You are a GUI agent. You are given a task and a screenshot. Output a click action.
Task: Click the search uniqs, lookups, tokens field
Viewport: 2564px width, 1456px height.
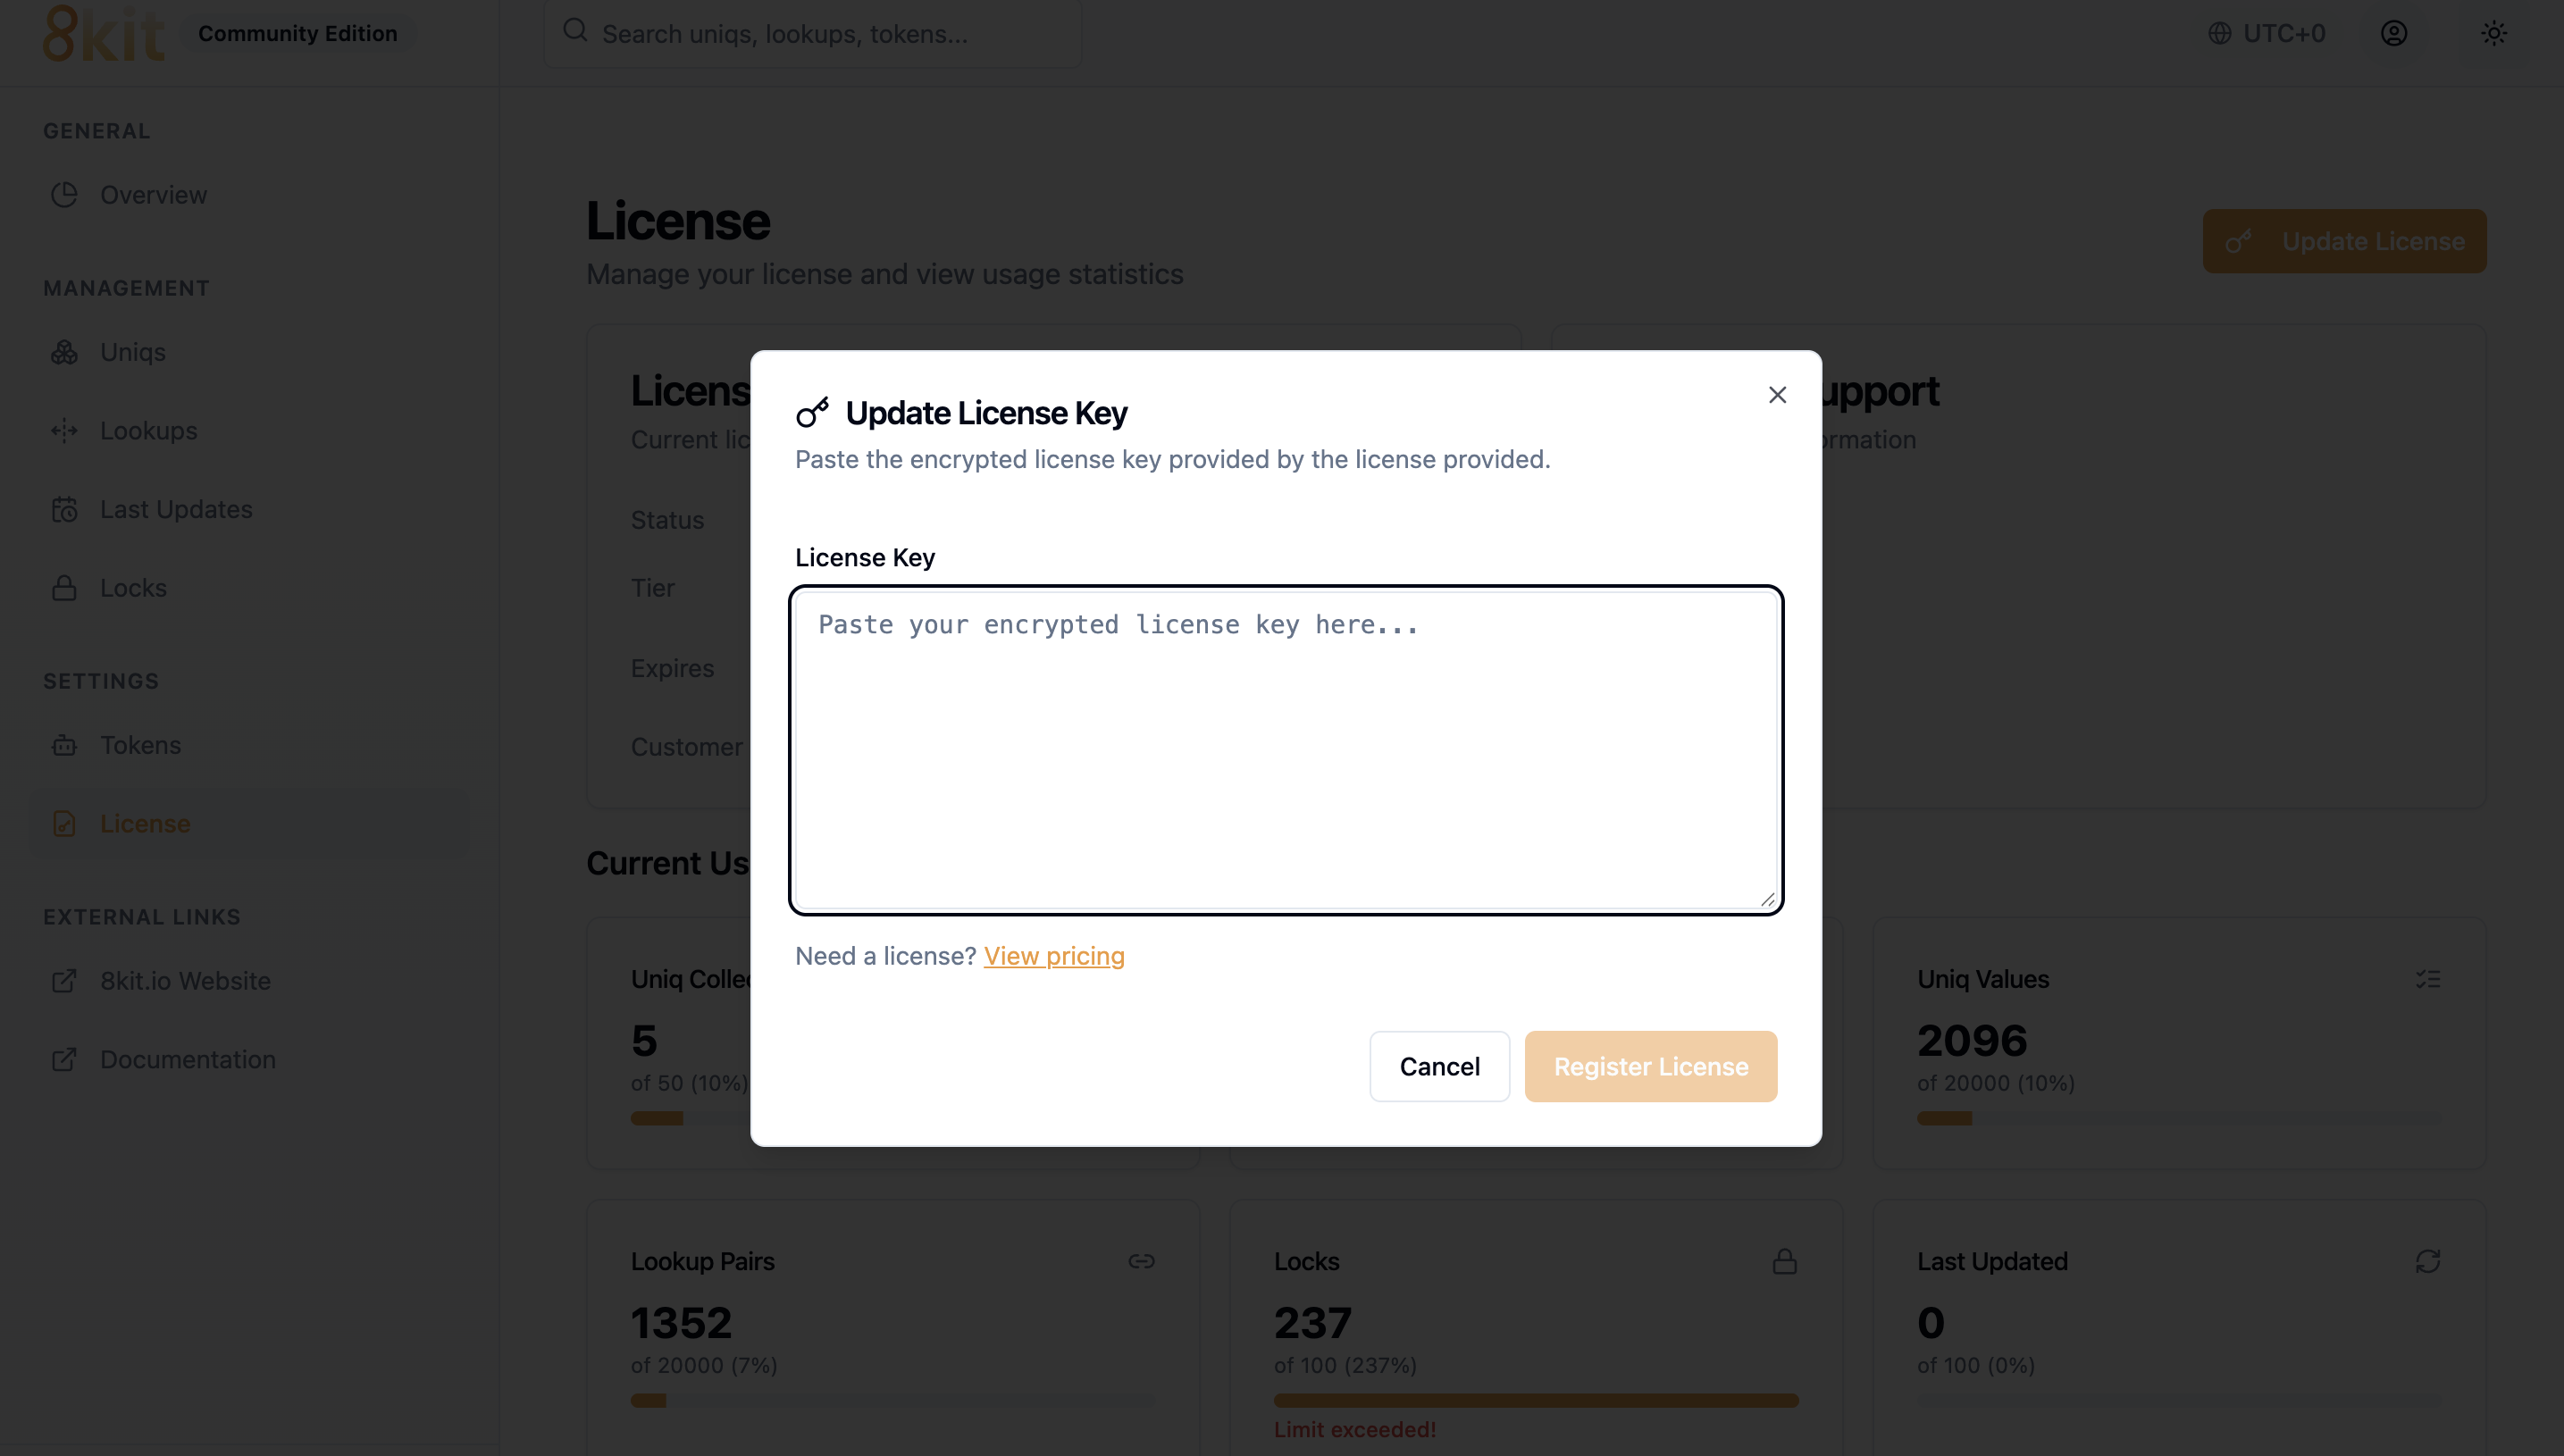pos(812,34)
